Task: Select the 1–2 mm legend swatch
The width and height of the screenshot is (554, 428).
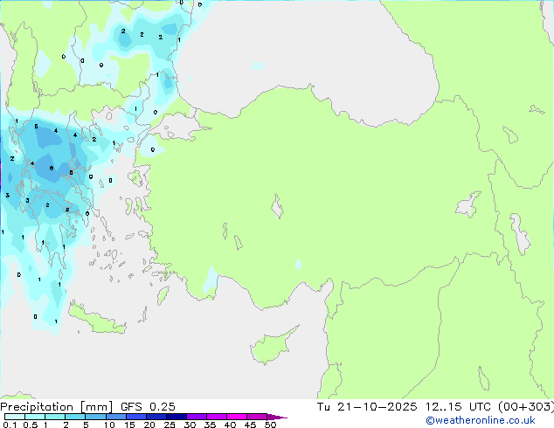Action: pyautogui.click(x=55, y=417)
